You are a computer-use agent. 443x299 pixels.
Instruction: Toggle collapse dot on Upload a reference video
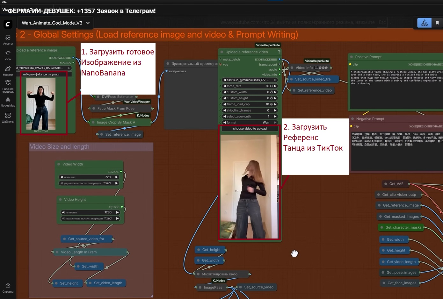point(221,52)
